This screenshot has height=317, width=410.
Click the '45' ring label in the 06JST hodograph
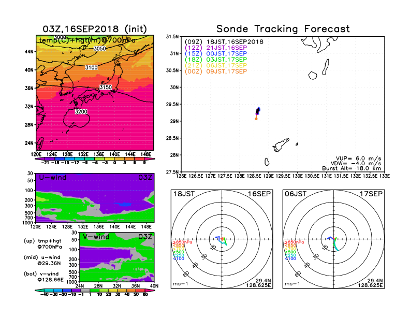pyautogui.click(x=307, y=265)
